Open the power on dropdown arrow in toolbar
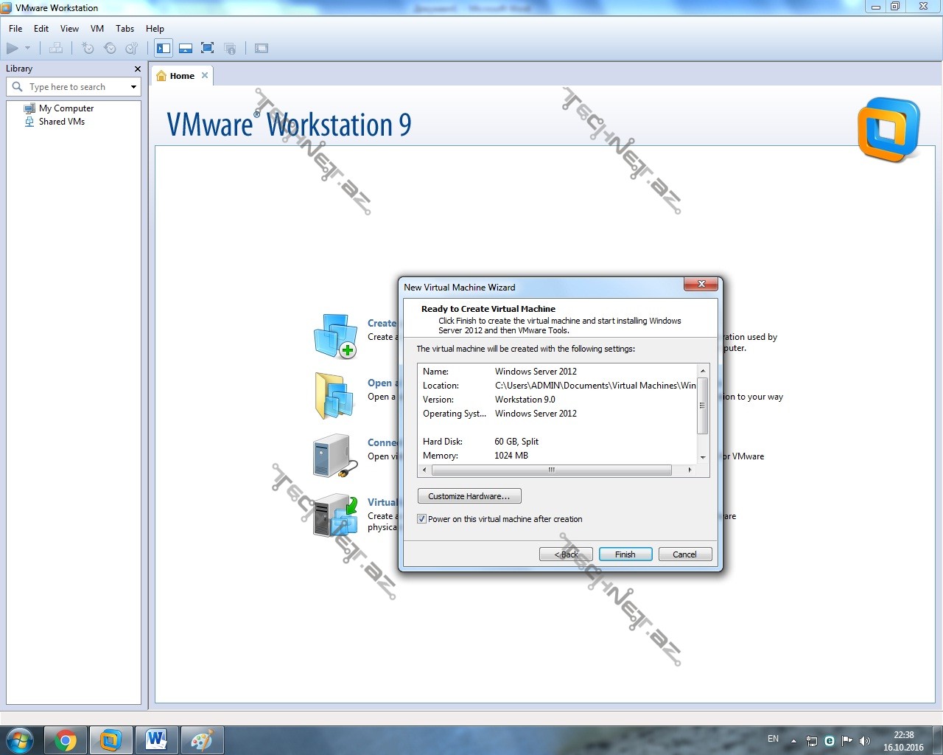The height and width of the screenshot is (755, 943). [28, 49]
